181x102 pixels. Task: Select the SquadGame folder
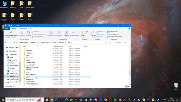(29, 79)
